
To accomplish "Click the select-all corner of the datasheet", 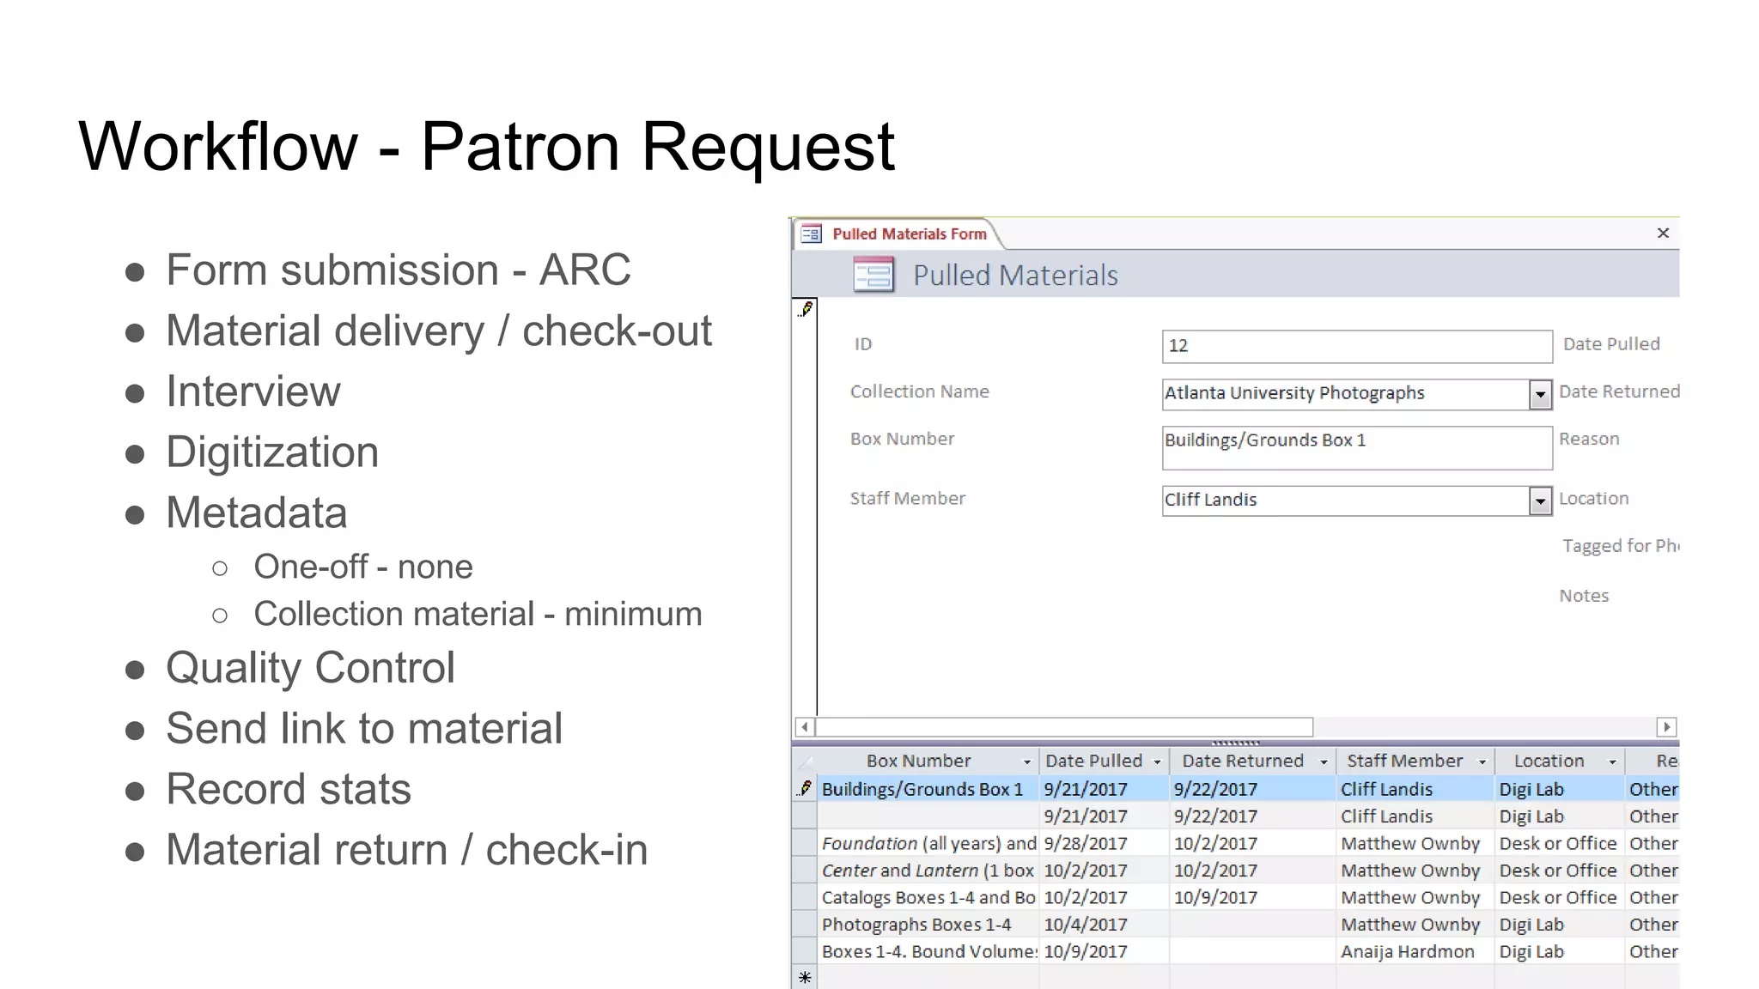I will (805, 761).
